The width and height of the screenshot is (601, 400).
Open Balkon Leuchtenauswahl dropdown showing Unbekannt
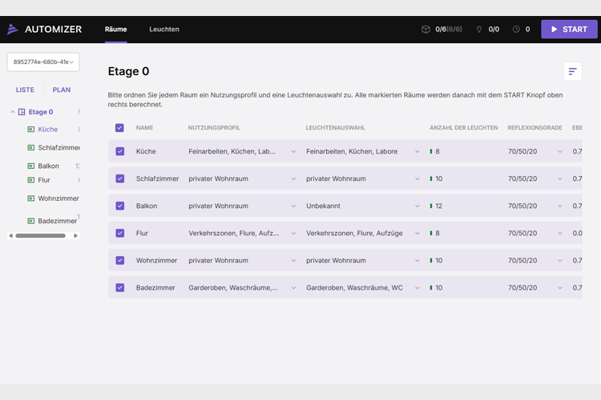tap(363, 206)
